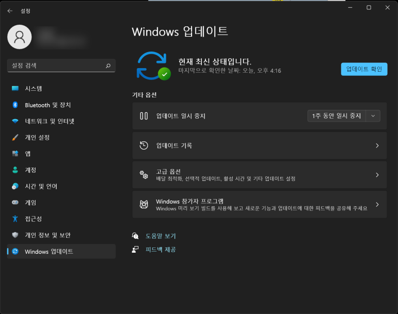Click the 업데이트 기록 row title

174,145
